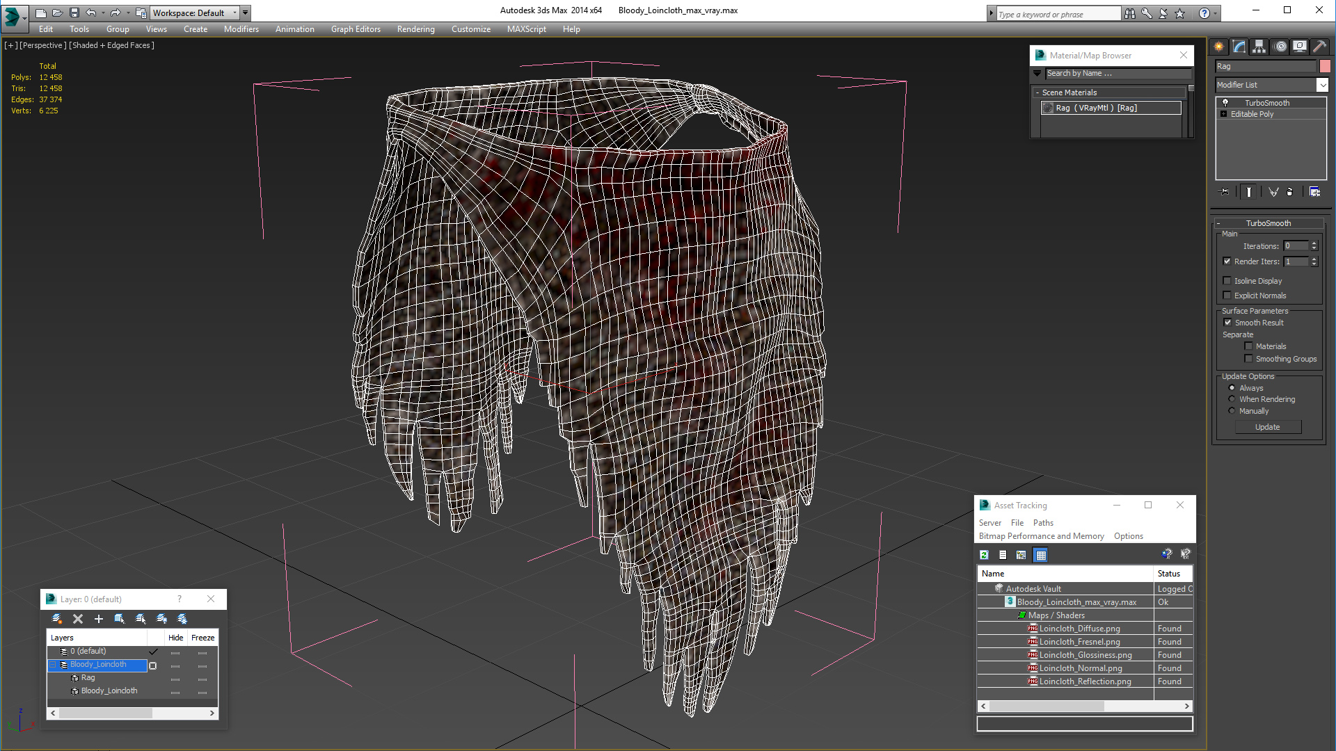Switch Asset Tracking to table view
Image resolution: width=1336 pixels, height=751 pixels.
pyautogui.click(x=1041, y=555)
